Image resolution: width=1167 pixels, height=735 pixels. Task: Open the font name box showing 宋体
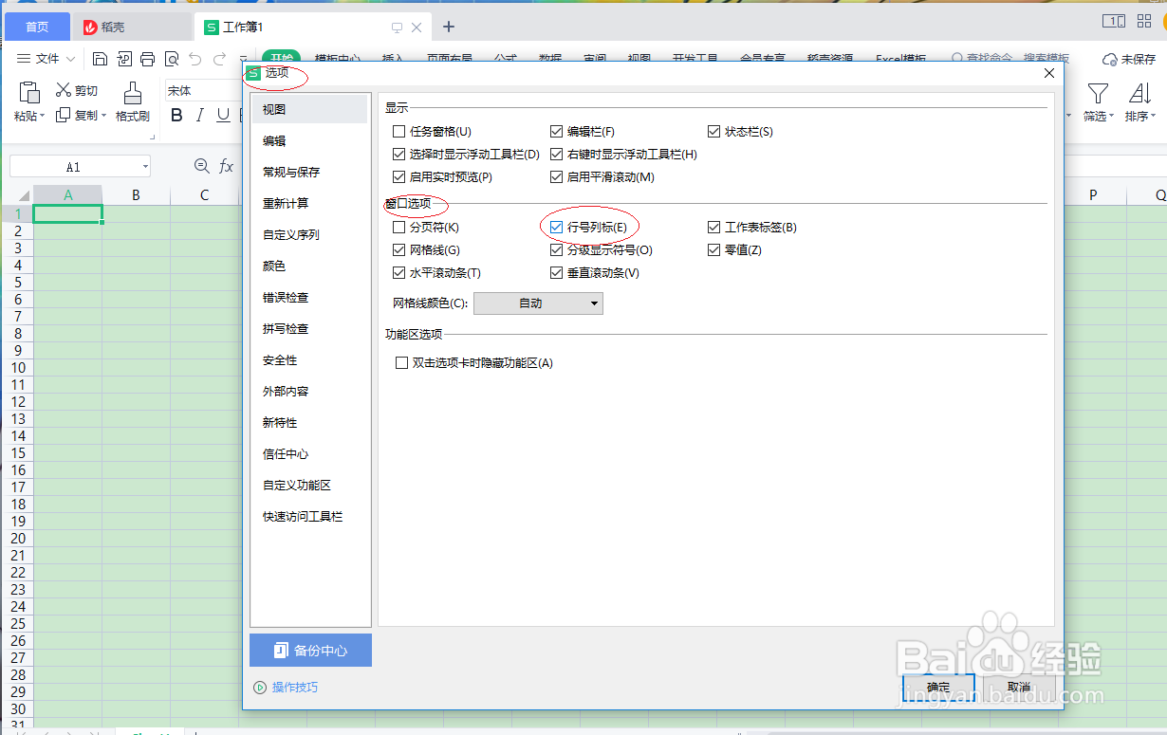pyautogui.click(x=201, y=91)
